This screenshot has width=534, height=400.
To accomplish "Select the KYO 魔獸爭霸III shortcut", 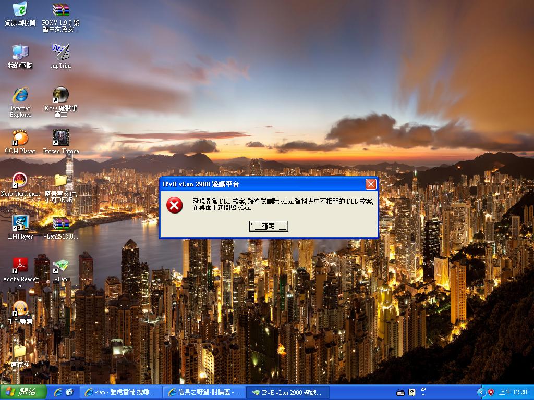I will tap(61, 95).
